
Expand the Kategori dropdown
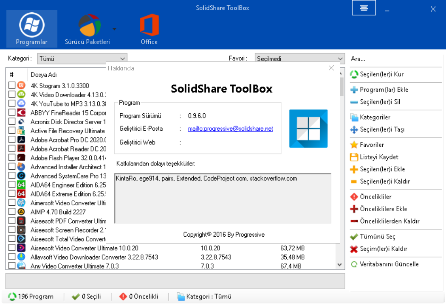click(122, 59)
